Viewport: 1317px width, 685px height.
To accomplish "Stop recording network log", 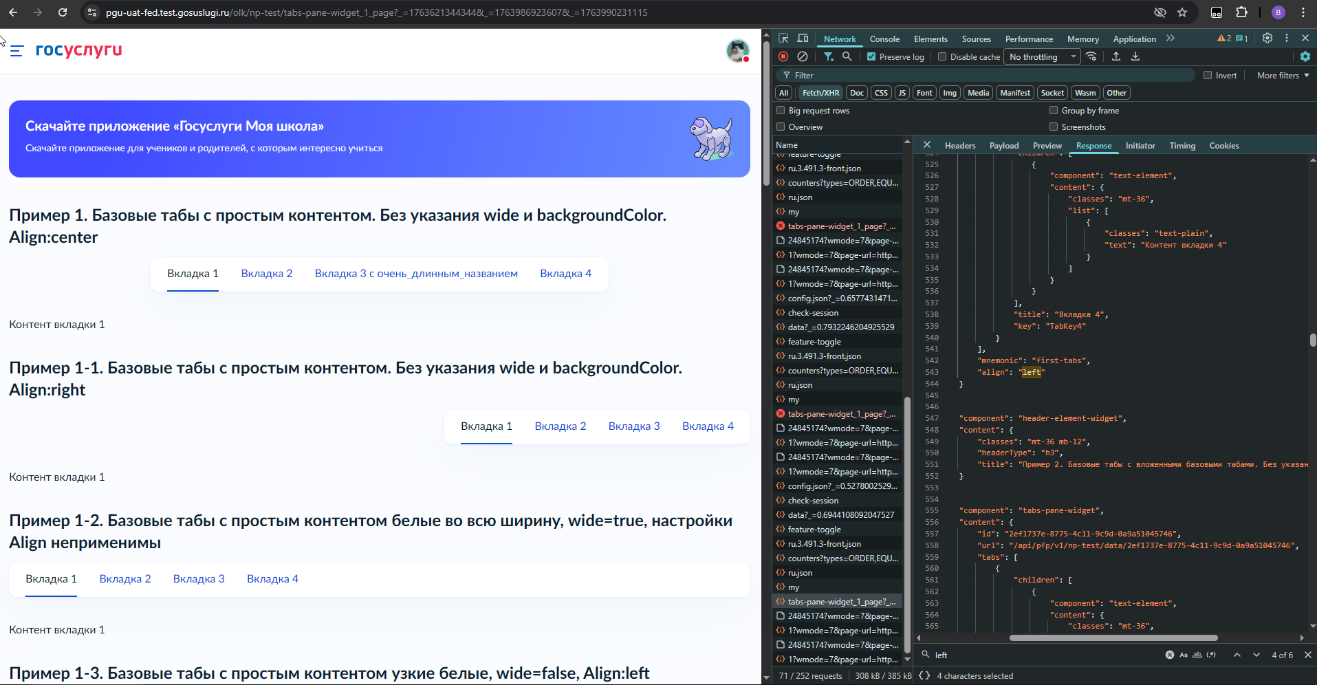I will [x=783, y=56].
